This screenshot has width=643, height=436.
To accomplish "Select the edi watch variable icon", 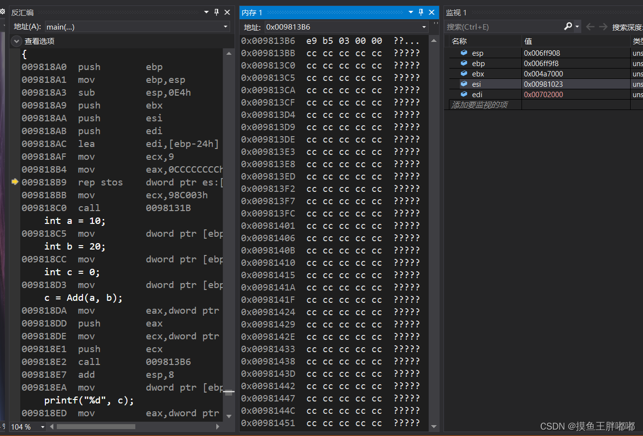I will [464, 94].
